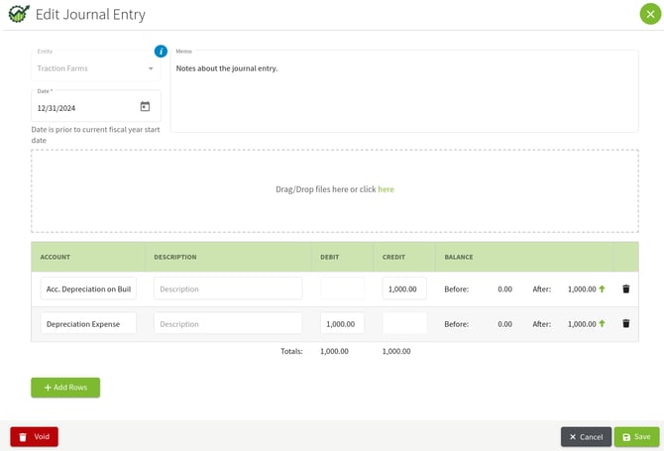Expand the Entity dropdown for Traction Farms
The width and height of the screenshot is (664, 451).
151,69
